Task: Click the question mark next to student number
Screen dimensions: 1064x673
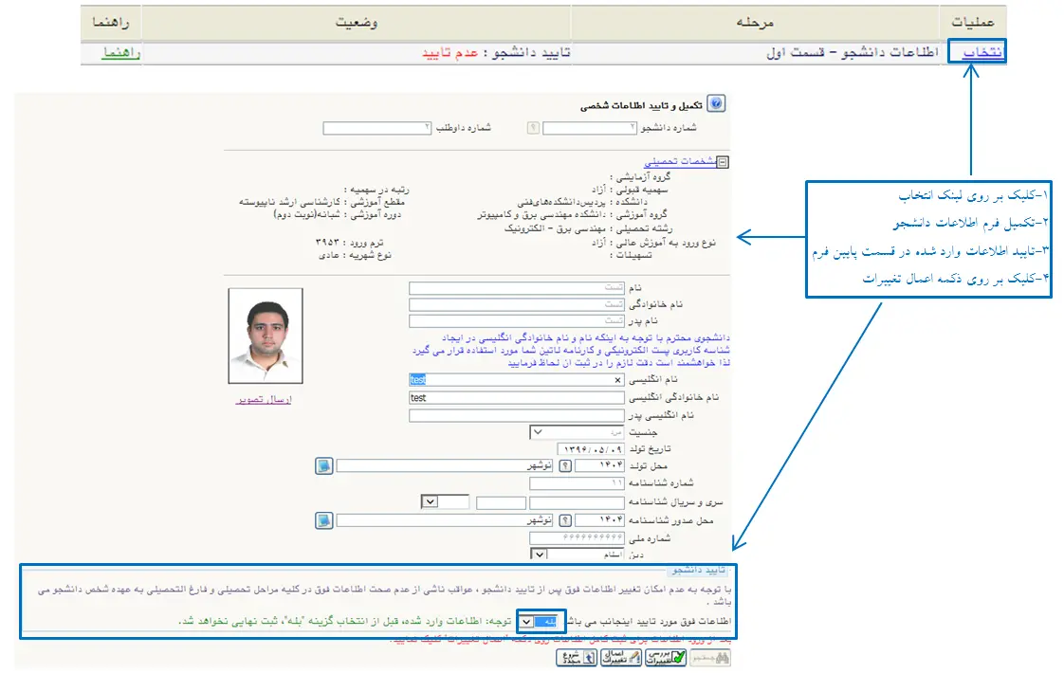Action: (534, 128)
